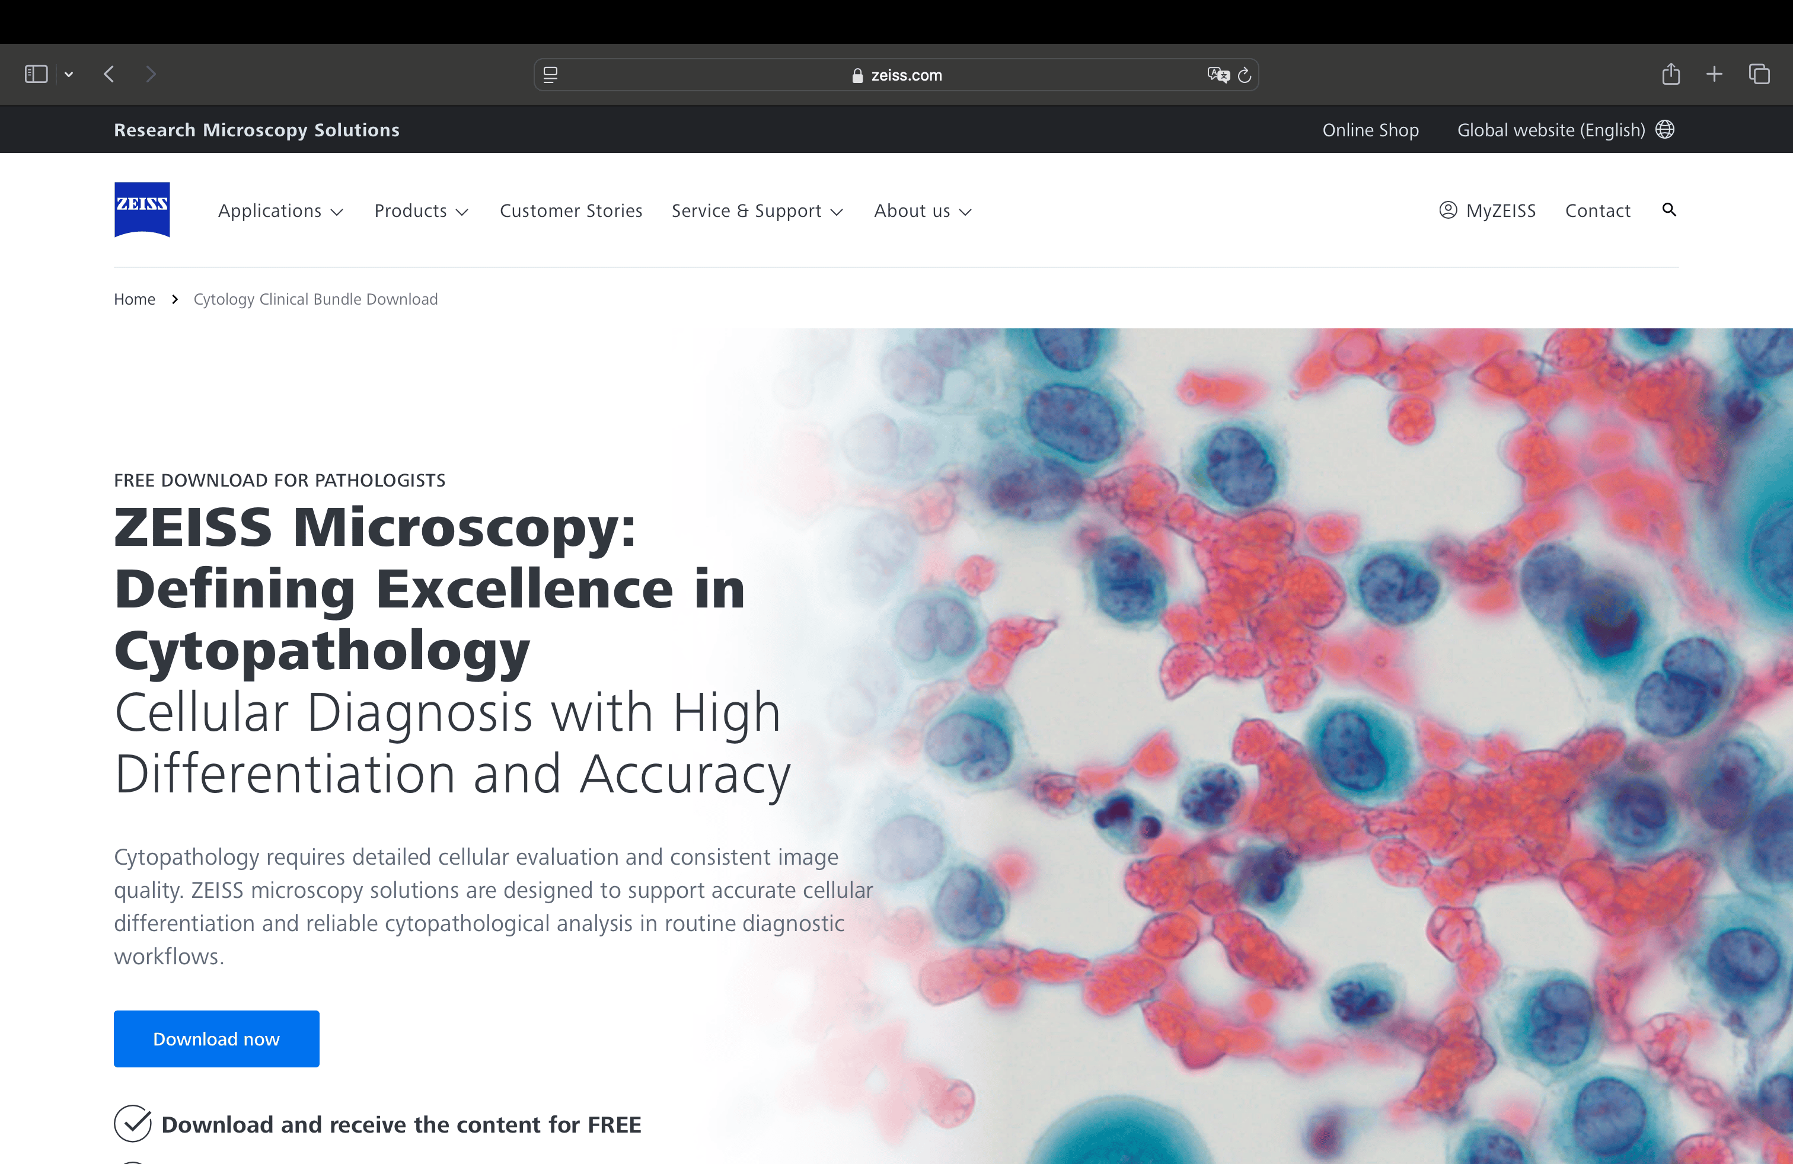1793x1164 pixels.
Task: Go forward with the browser forward arrow
Action: (x=151, y=73)
